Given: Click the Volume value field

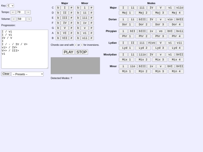Looking at the screenshot, I should (x=21, y=19).
